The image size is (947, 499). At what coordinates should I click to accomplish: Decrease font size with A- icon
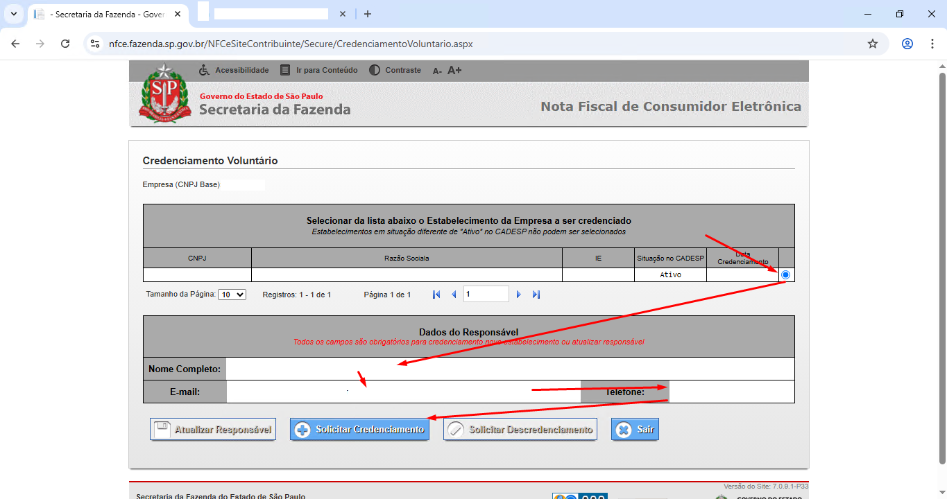tap(437, 71)
